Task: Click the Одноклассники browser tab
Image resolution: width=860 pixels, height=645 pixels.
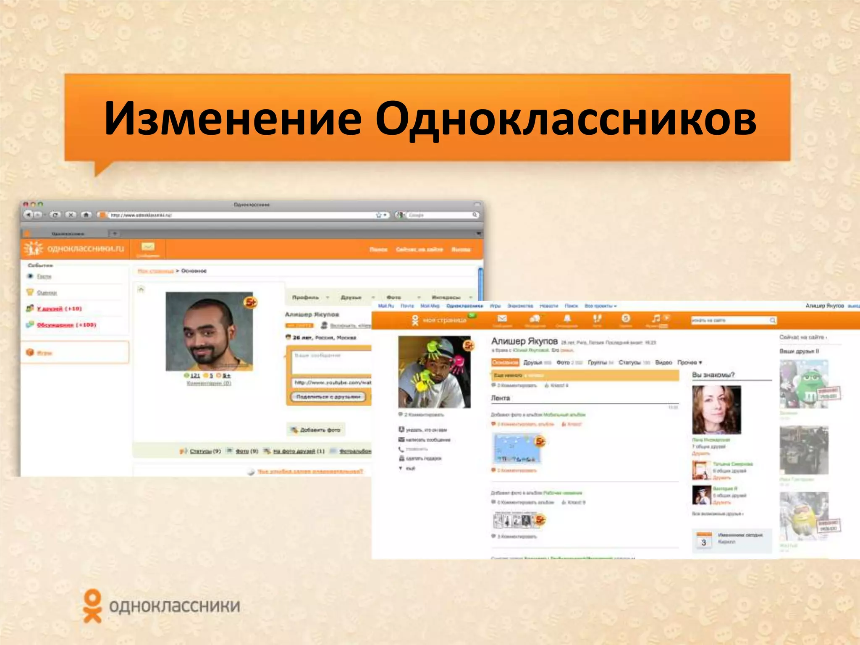Action: (67, 233)
